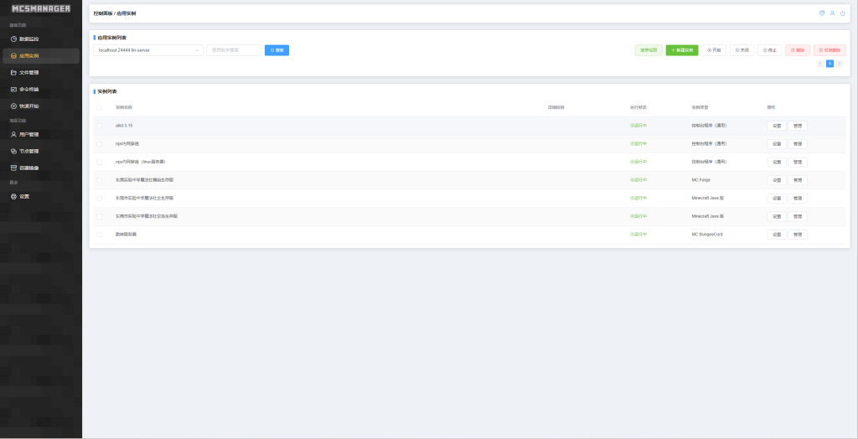Open 容器镜像 menu item in sidebar

click(29, 168)
